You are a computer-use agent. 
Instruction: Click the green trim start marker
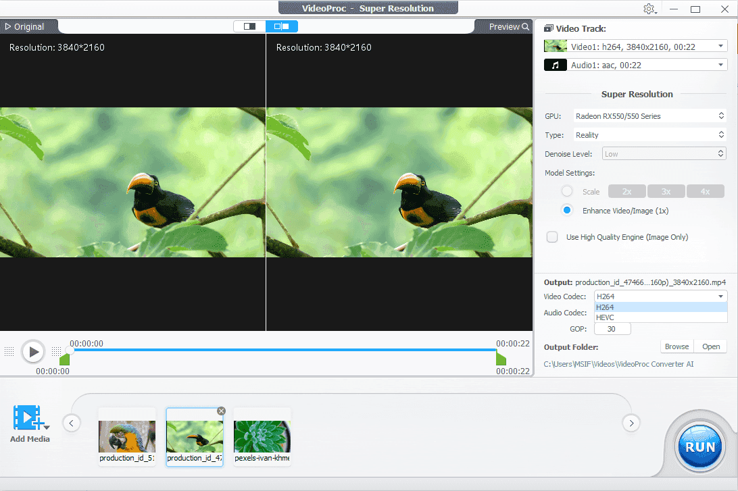[x=64, y=359]
